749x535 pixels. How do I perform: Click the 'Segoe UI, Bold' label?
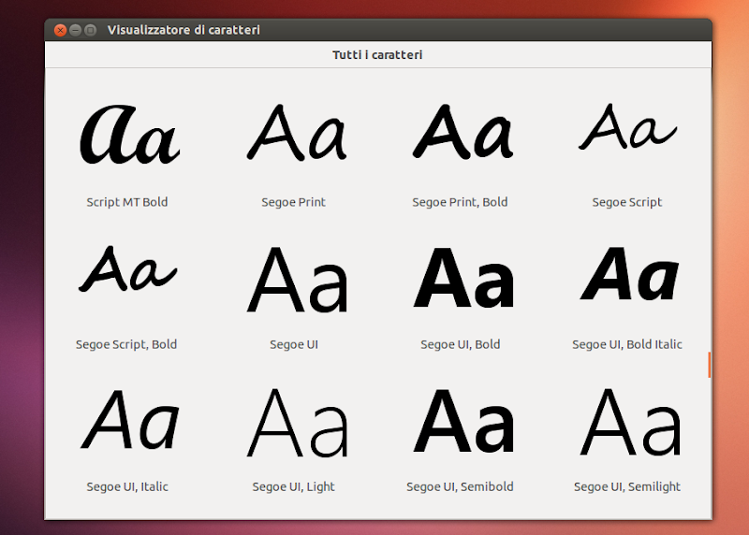461,344
